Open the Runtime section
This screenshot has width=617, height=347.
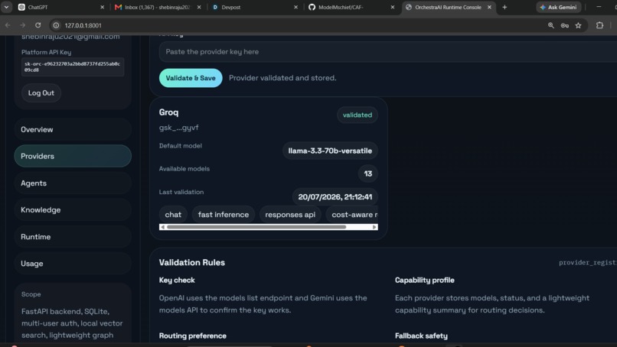tap(73, 237)
